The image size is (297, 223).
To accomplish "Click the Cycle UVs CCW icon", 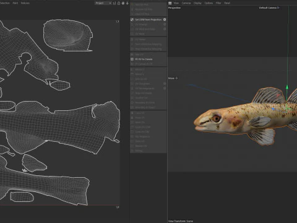I will point(132,127).
